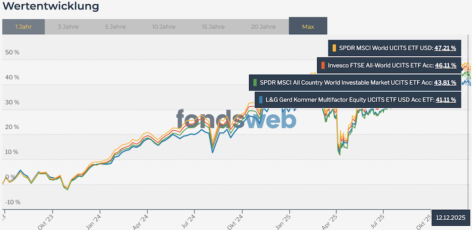Click the Jul '24 axis label

(187, 221)
